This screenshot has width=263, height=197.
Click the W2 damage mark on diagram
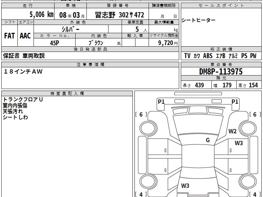coord(232,131)
